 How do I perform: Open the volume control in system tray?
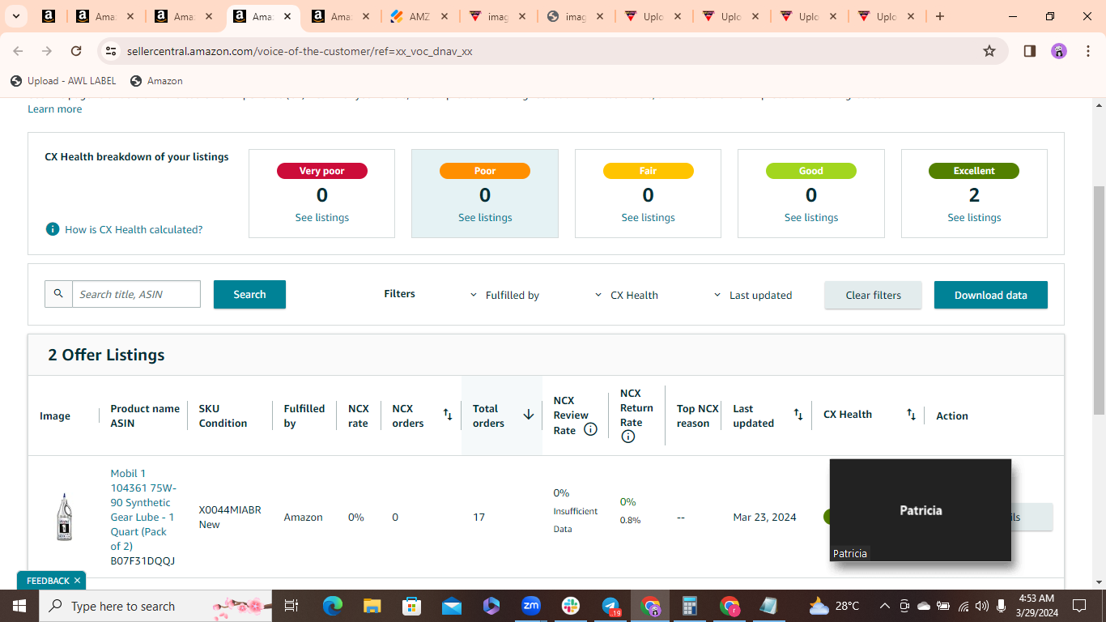click(x=982, y=606)
